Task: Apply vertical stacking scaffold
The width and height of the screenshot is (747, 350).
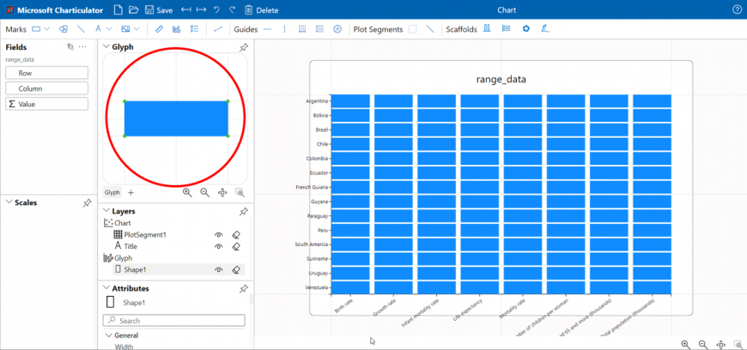Action: click(506, 28)
